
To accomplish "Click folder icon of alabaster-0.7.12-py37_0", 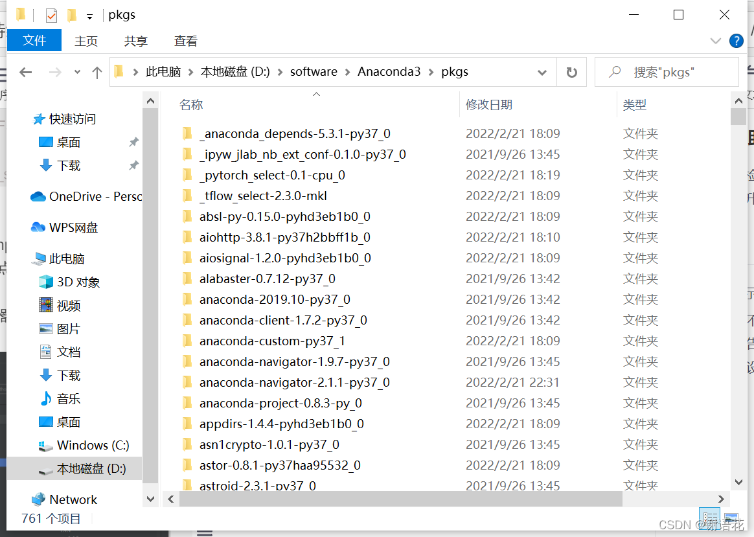I will tap(188, 279).
